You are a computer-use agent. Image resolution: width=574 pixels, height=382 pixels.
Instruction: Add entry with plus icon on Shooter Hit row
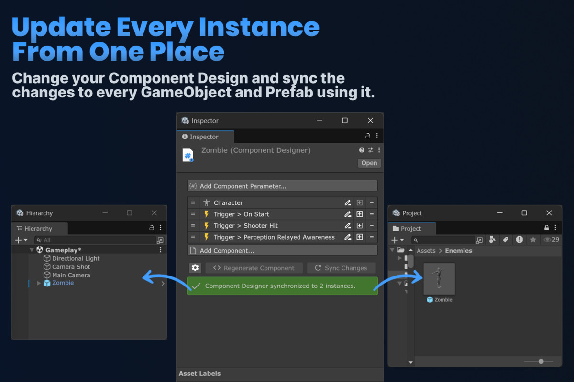tap(360, 226)
